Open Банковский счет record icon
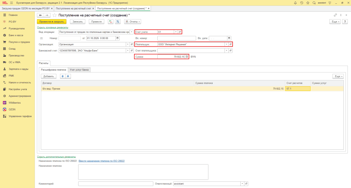 (132, 51)
